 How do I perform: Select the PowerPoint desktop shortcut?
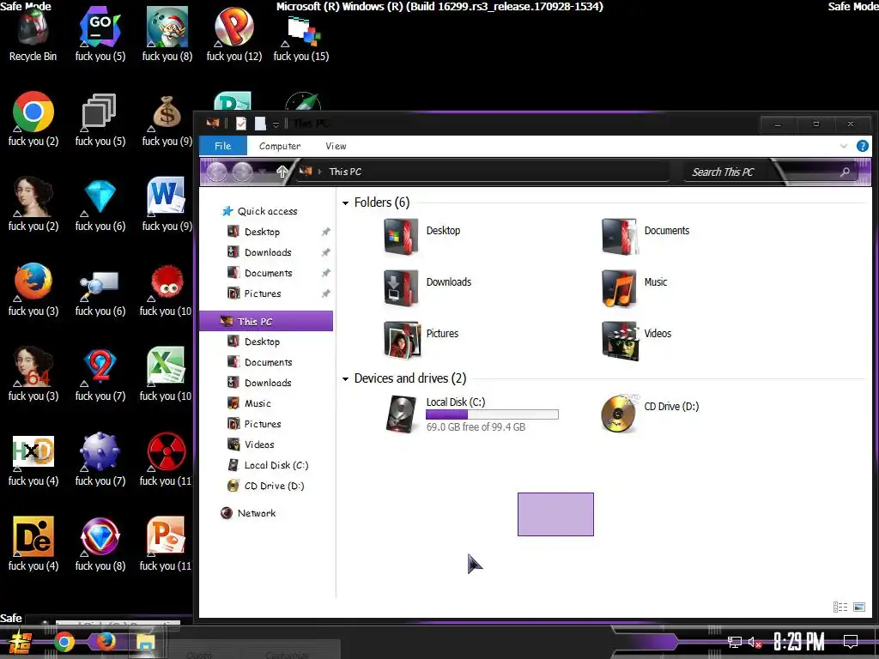(x=167, y=543)
